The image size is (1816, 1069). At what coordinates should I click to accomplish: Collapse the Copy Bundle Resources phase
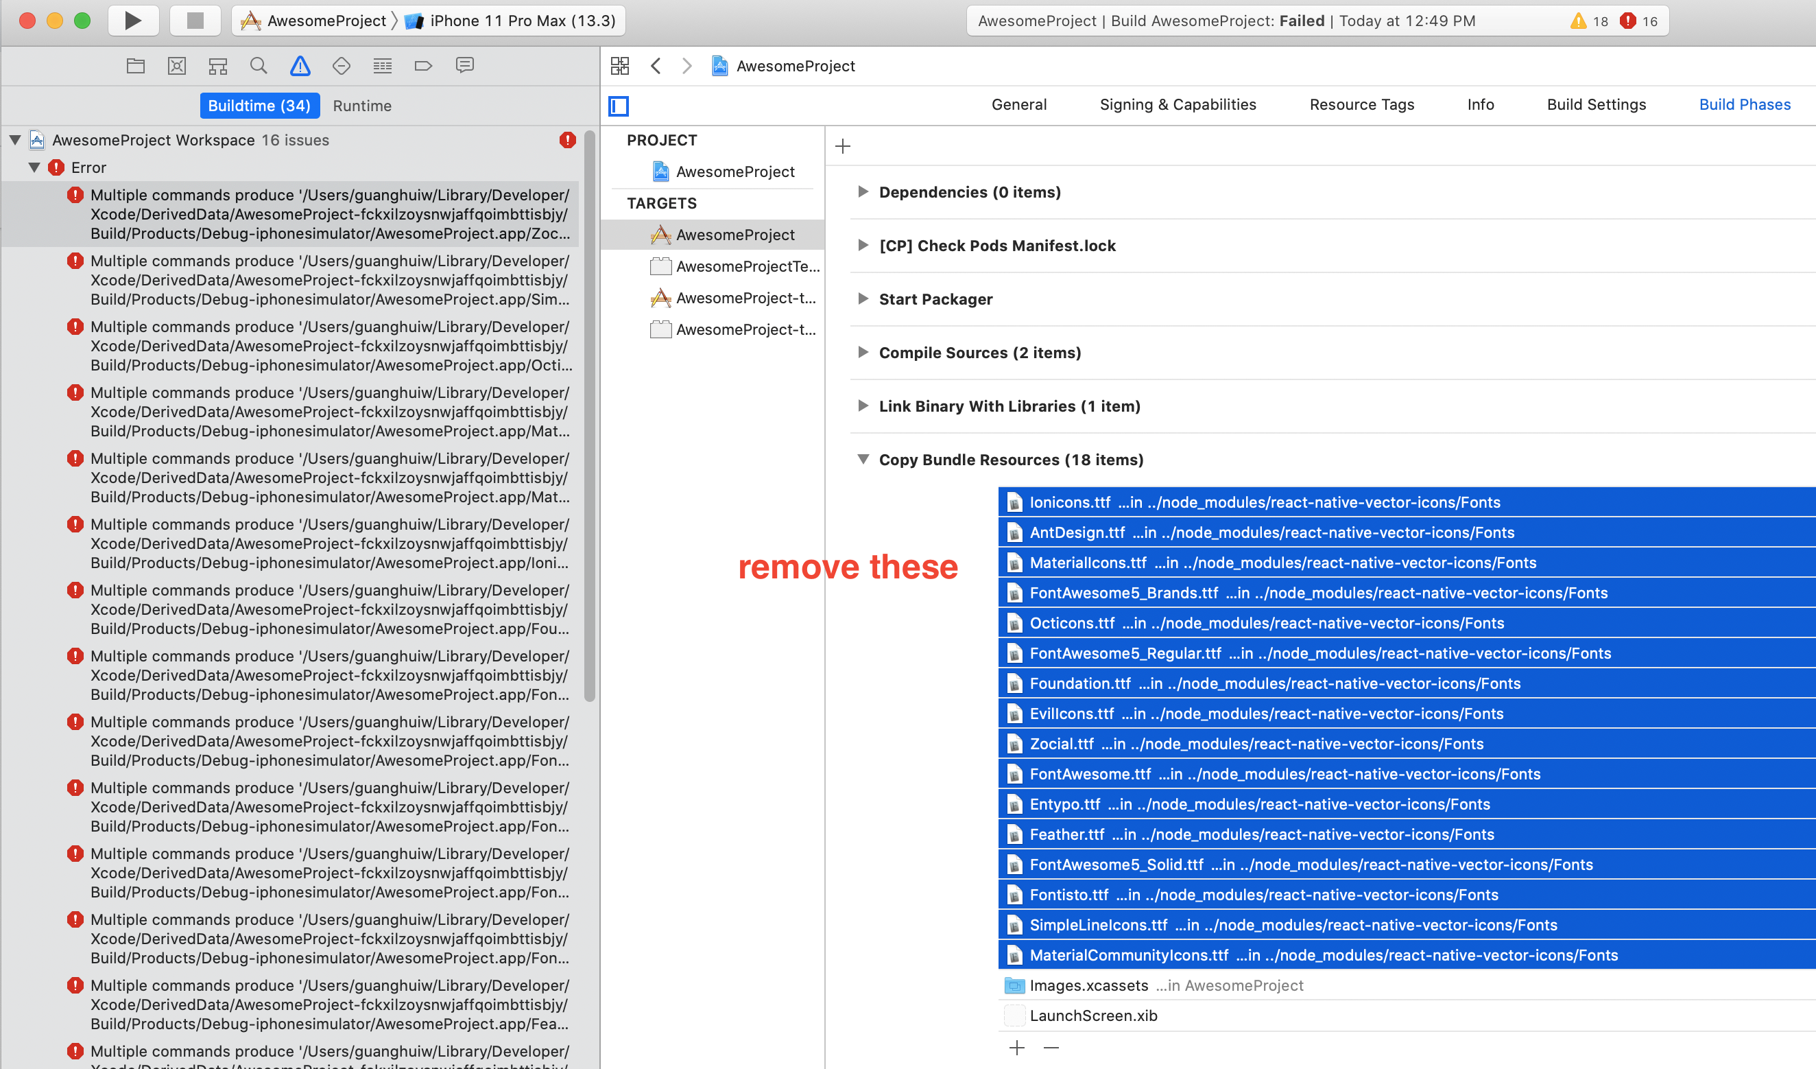coord(863,460)
